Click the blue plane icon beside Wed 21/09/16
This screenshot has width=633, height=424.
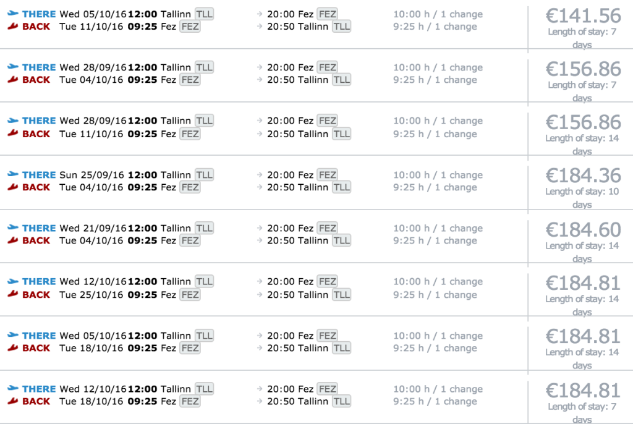pos(13,228)
